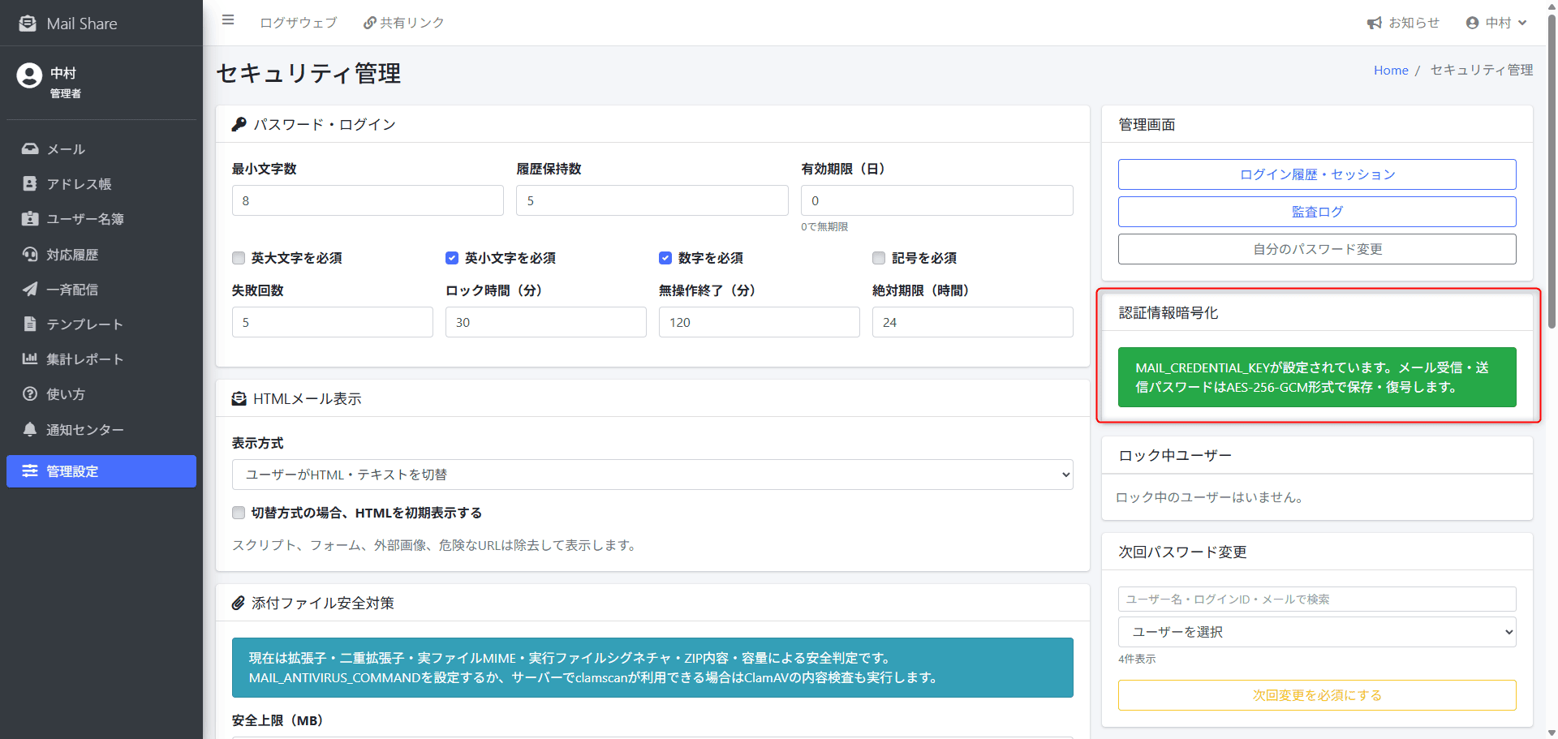
Task: Uncheck 英小文字を必須 checkbox
Action: pos(452,258)
